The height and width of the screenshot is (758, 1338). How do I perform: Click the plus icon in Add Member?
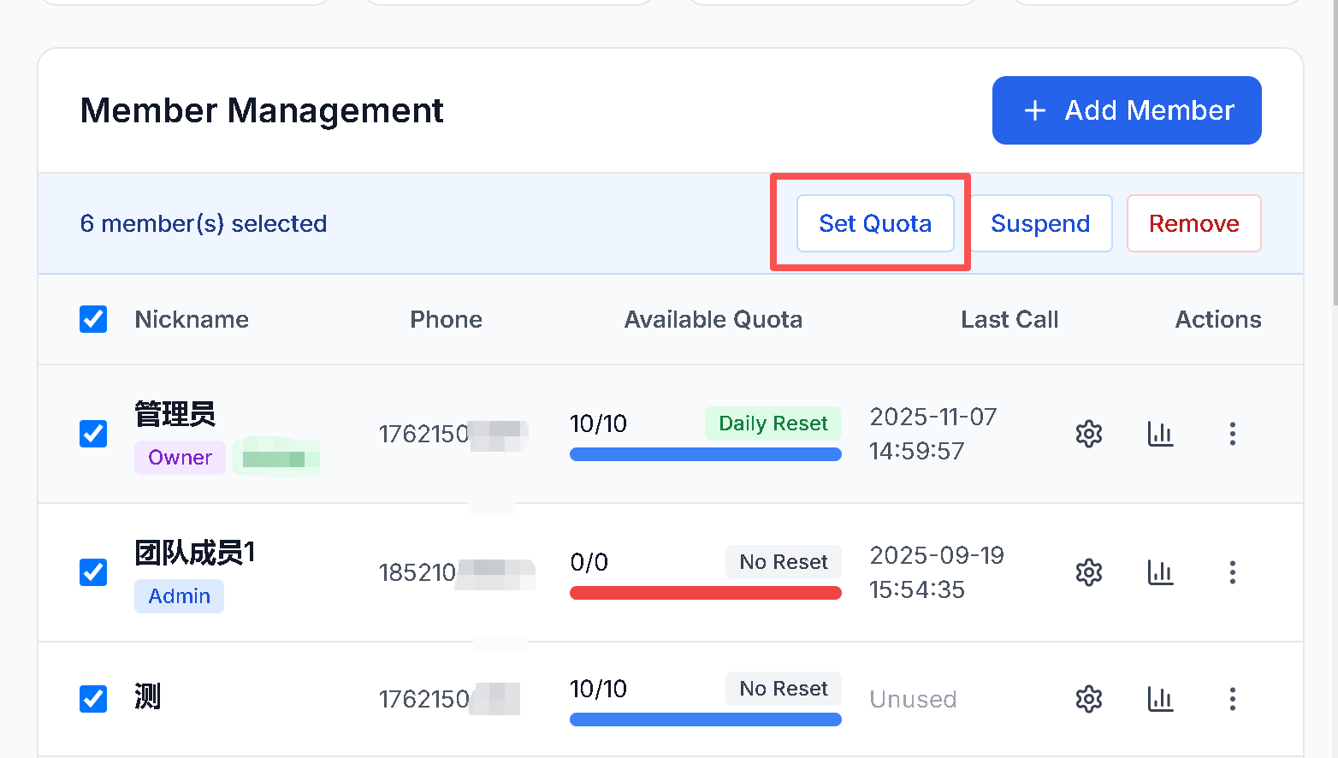(1035, 110)
